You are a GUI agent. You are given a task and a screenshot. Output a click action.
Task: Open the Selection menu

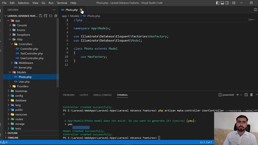pyautogui.click(x=23, y=3)
